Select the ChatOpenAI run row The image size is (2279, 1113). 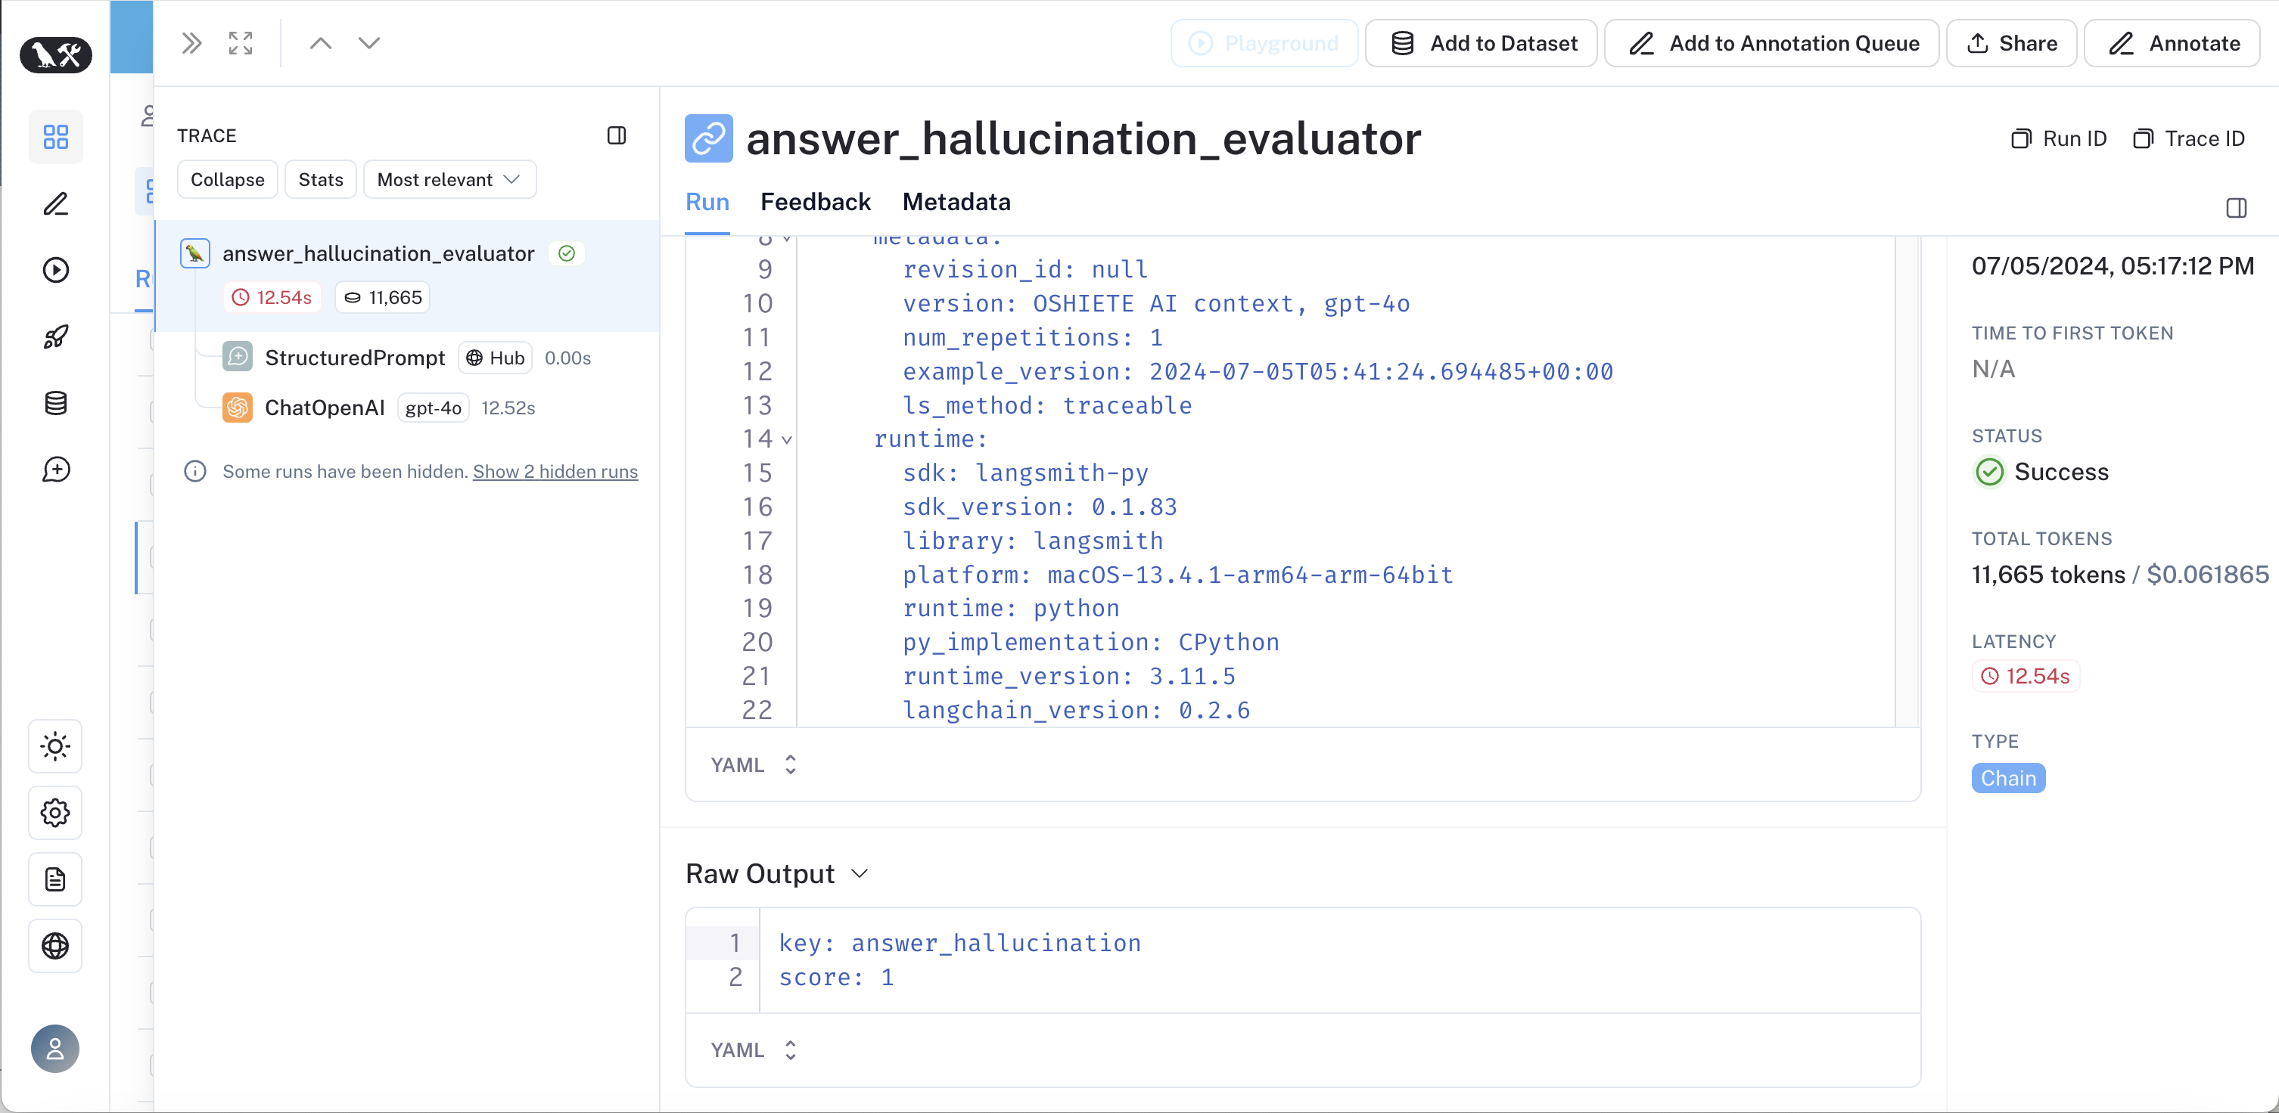click(408, 408)
